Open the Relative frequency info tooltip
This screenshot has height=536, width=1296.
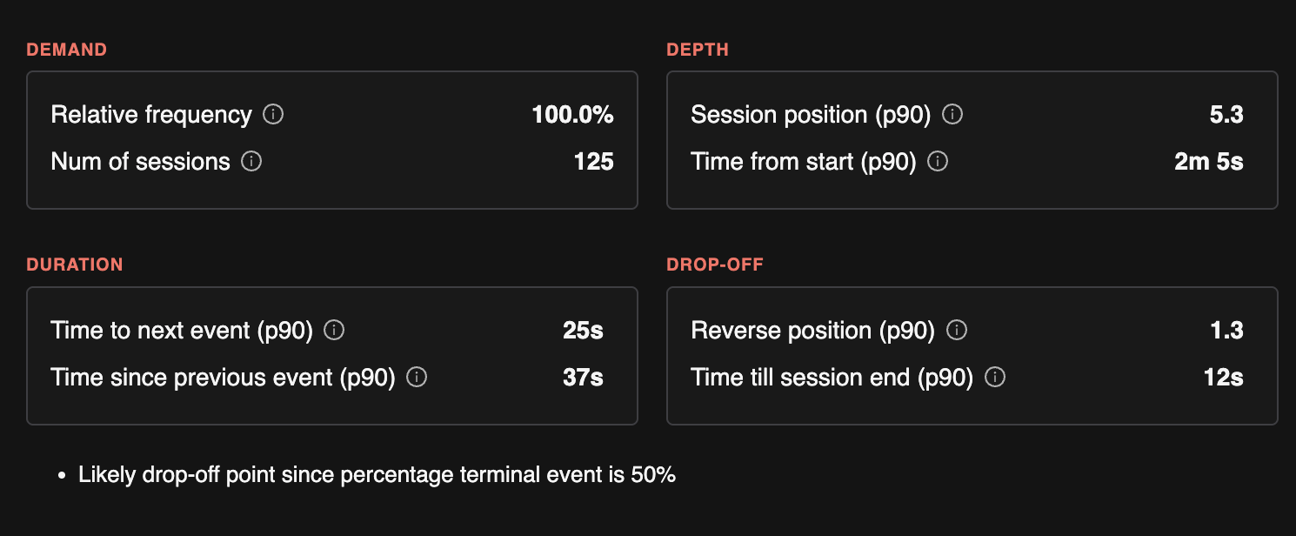(x=274, y=114)
